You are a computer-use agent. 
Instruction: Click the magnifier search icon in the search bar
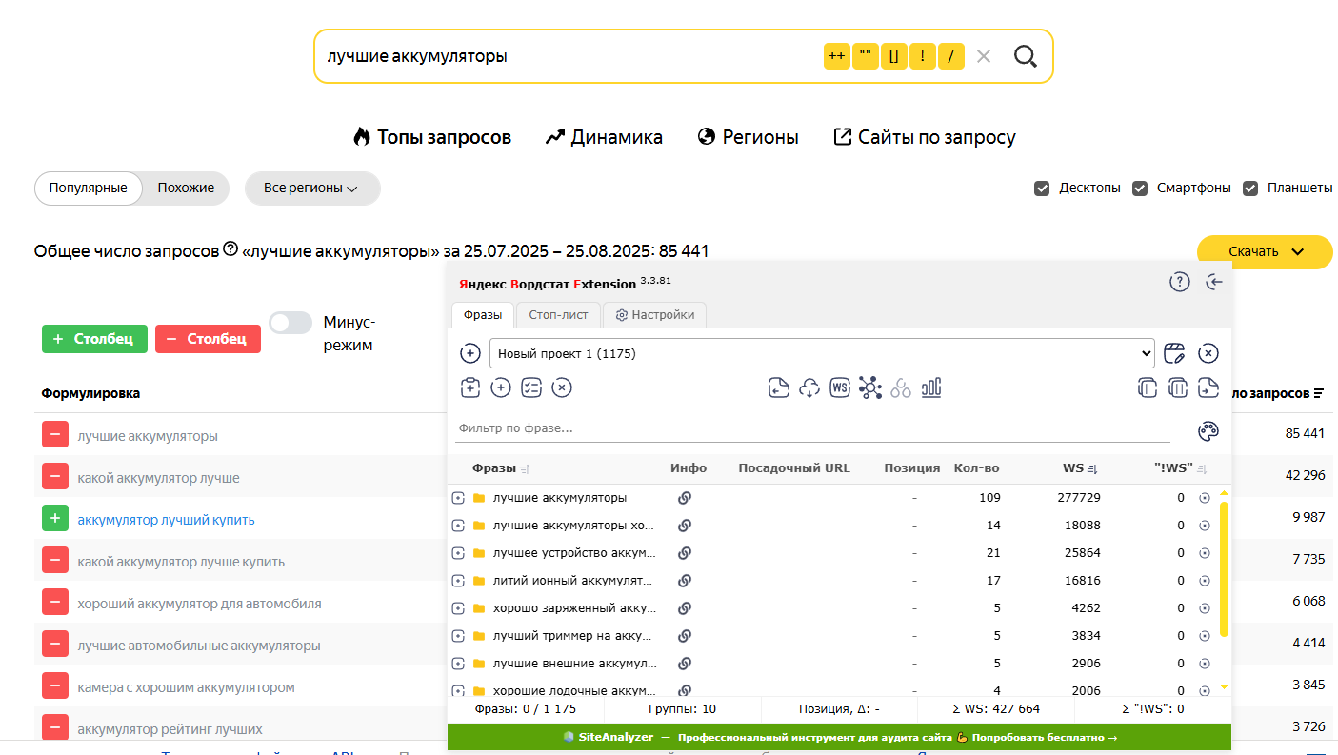click(x=1025, y=56)
